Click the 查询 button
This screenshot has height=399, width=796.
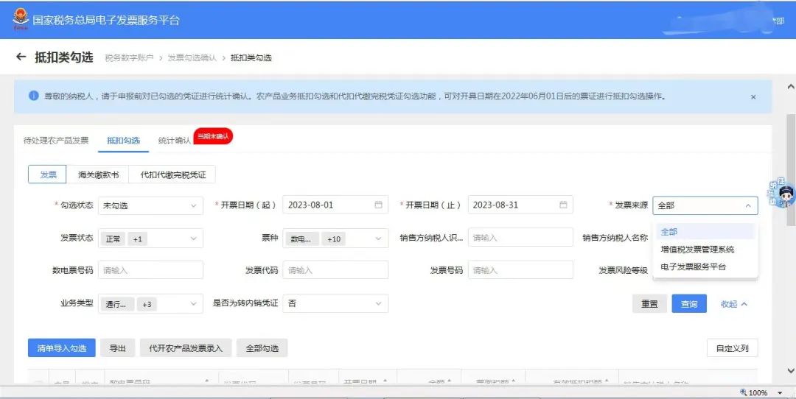pyautogui.click(x=689, y=304)
